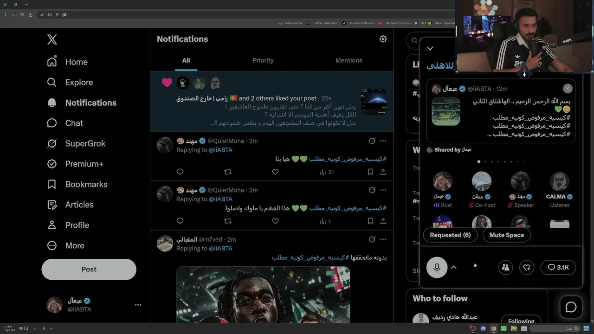Switch to the All notifications tab
The width and height of the screenshot is (594, 334).
186,60
